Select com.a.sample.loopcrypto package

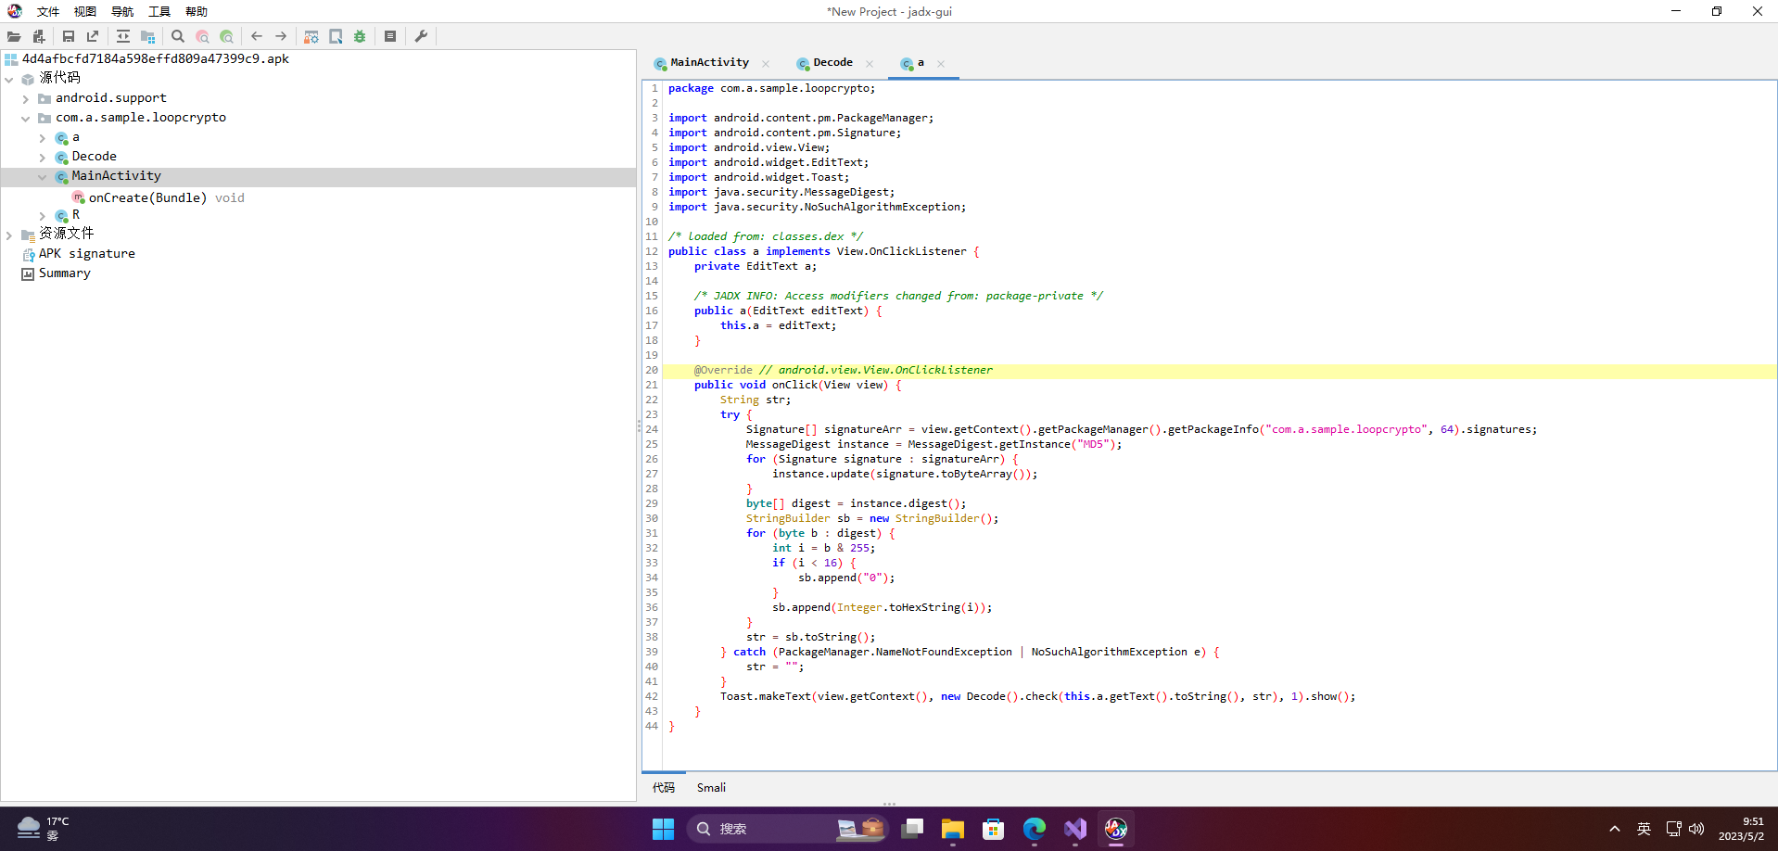tap(141, 118)
